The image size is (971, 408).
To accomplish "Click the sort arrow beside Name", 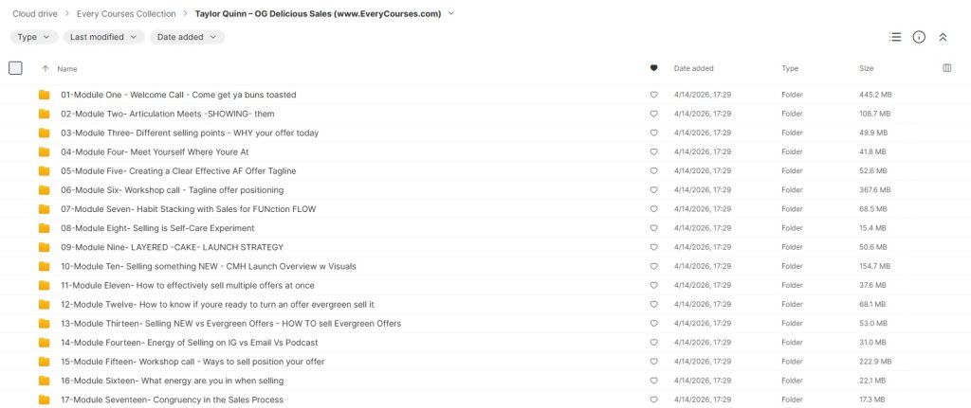I will tap(45, 68).
